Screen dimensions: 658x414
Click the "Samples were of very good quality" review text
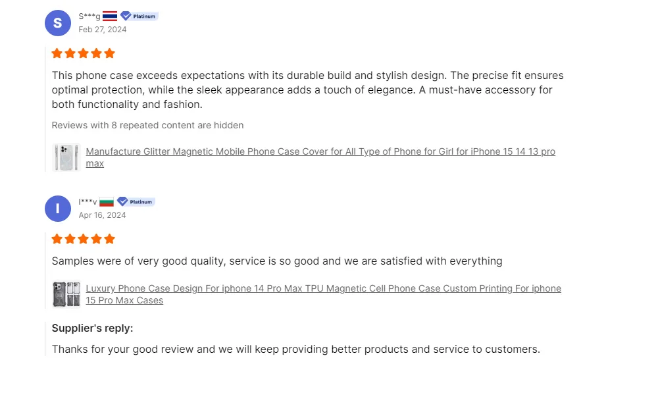[276, 261]
